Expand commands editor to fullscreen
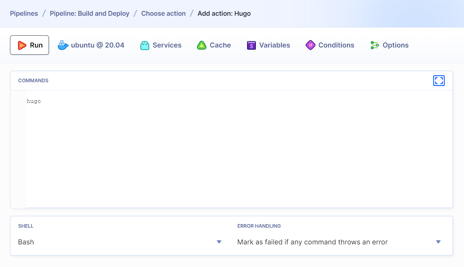 pos(439,81)
